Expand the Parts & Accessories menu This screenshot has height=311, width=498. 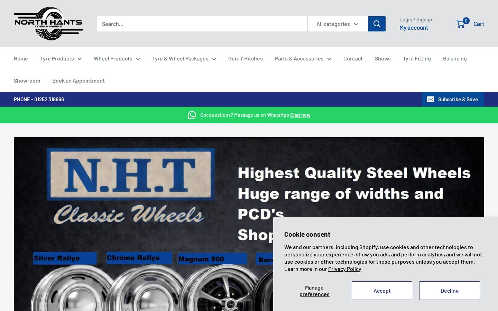pyautogui.click(x=303, y=58)
